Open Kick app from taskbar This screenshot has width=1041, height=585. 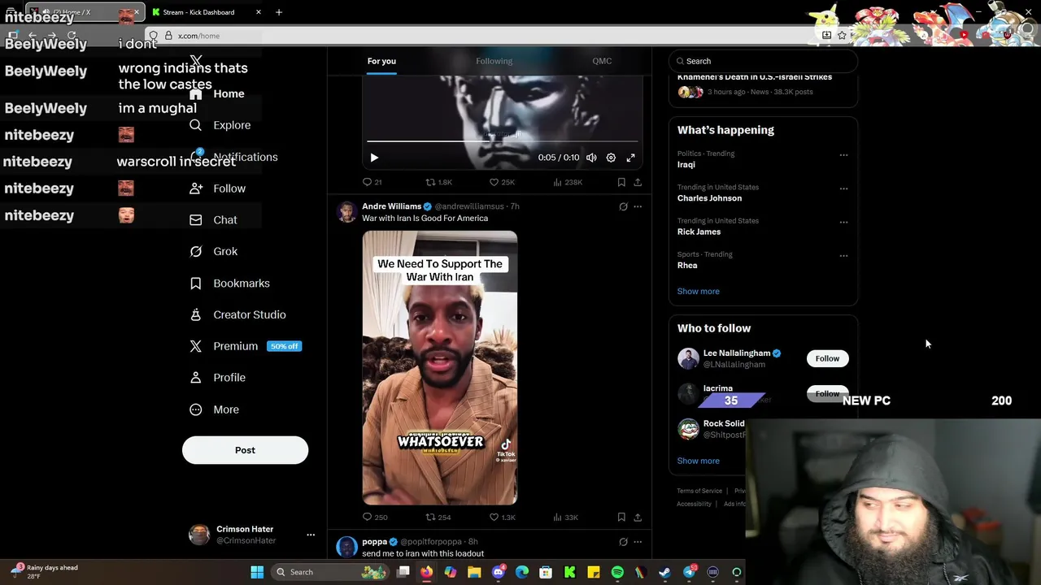coord(570,572)
